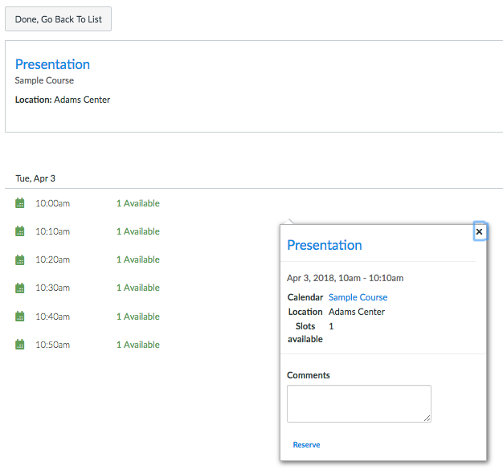Click 1 Available for the 10:40am slot
Screen dimensions: 503x474
(x=137, y=317)
